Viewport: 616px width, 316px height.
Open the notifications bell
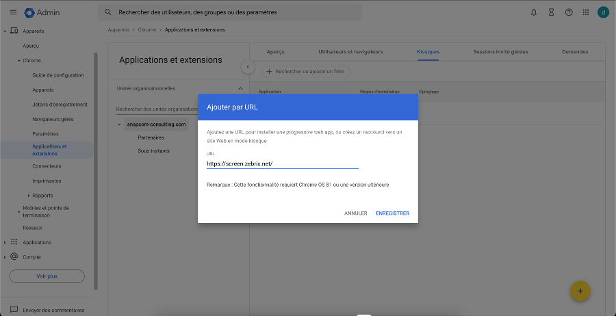534,12
